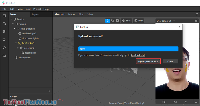This screenshot has width=200, height=106.
Task: Select the rotate manipulator tool
Action: point(113,21)
